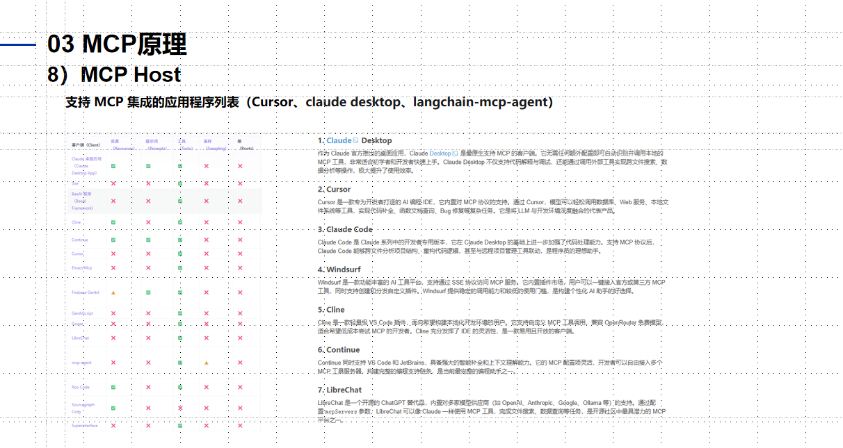
Task: Open the Superinterface client link
Action: tap(84, 426)
